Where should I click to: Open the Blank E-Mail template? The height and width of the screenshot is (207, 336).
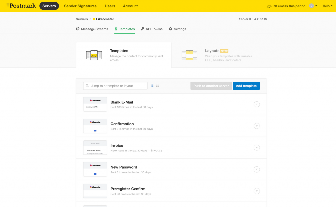(x=121, y=102)
